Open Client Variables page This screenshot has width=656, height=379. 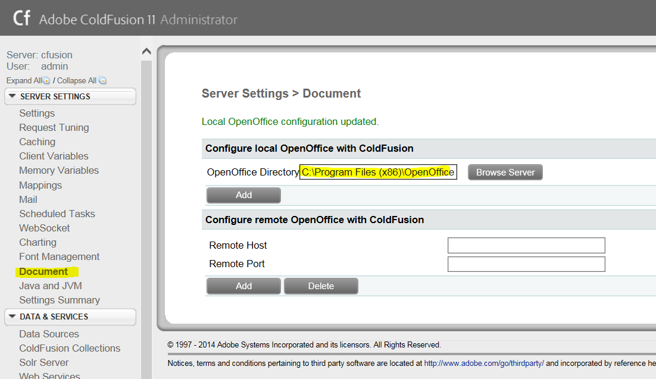[54, 156]
